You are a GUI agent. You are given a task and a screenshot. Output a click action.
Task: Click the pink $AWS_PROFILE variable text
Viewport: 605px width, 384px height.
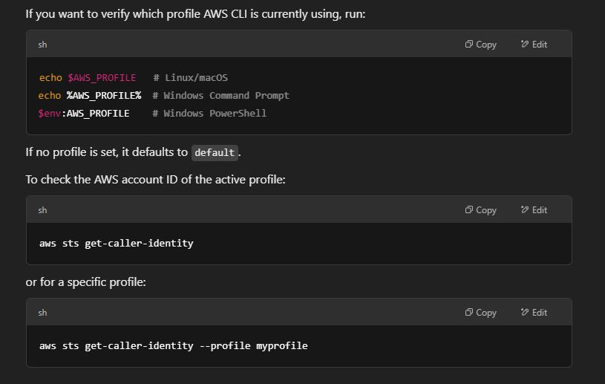tap(102, 77)
